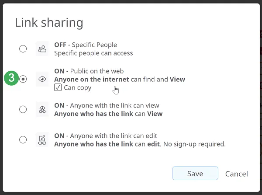The width and height of the screenshot is (262, 195).
Task: Click Cancel to dismiss link sharing
Action: click(236, 174)
